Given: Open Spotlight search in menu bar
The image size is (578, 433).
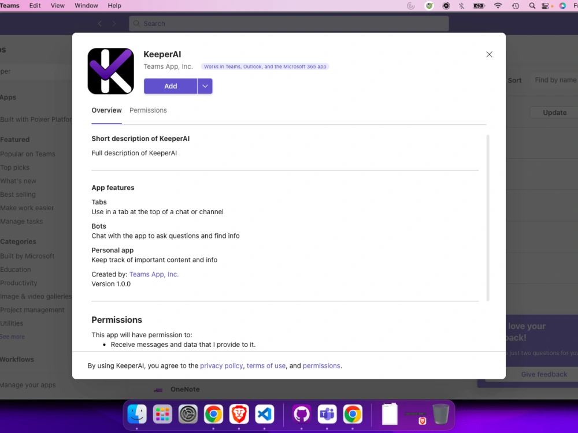Looking at the screenshot, I should coord(532,6).
